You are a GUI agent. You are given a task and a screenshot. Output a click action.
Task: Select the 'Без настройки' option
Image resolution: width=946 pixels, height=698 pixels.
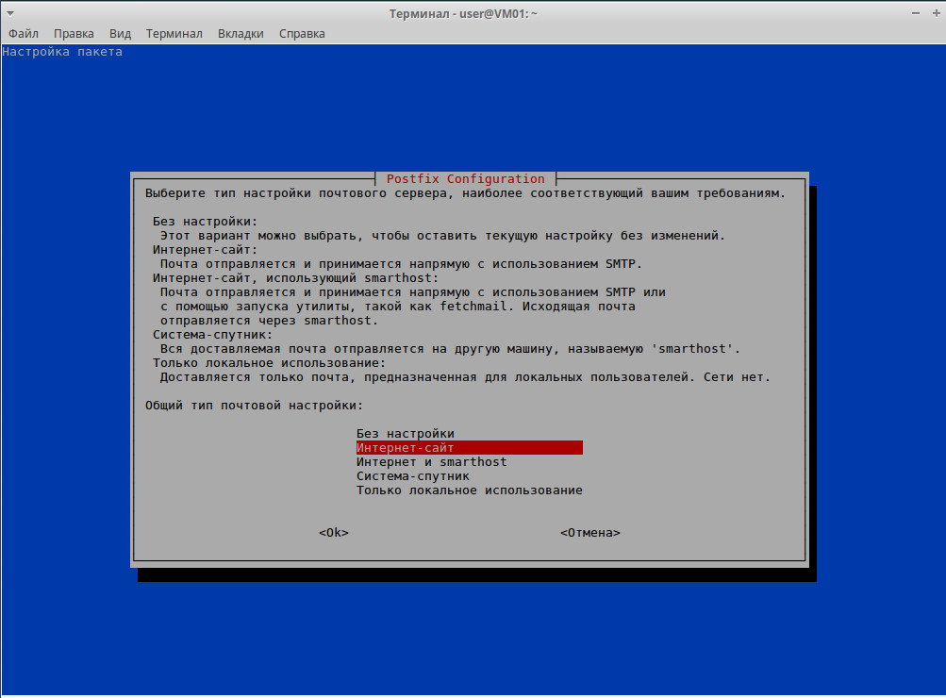pyautogui.click(x=405, y=434)
